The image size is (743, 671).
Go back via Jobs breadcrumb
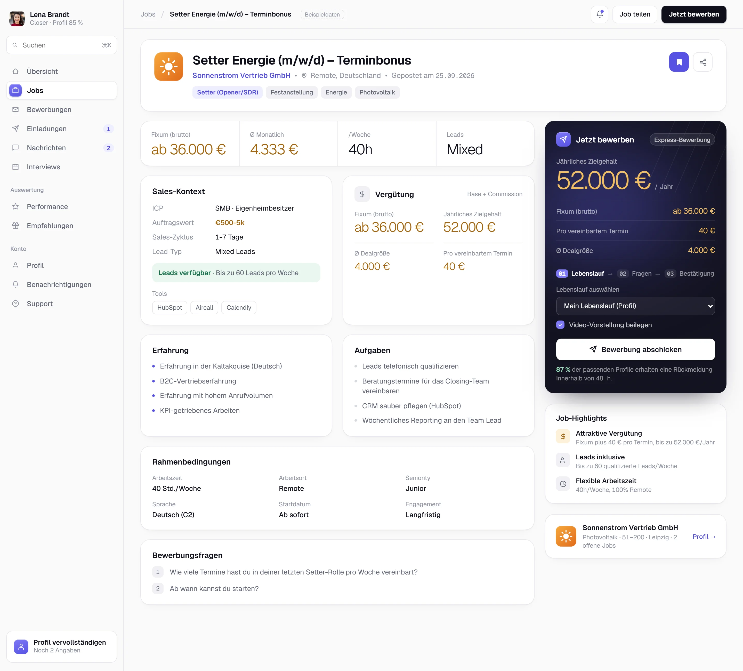coord(148,14)
